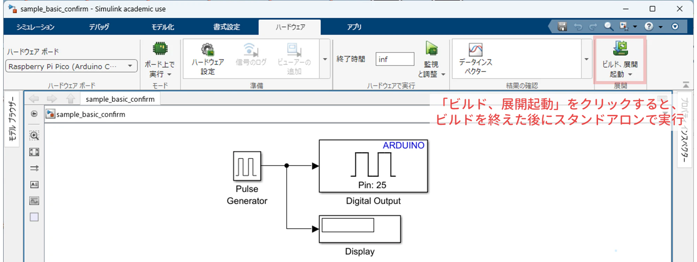The width and height of the screenshot is (697, 262).
Task: Select the ハードウェア tab
Action: [x=290, y=27]
